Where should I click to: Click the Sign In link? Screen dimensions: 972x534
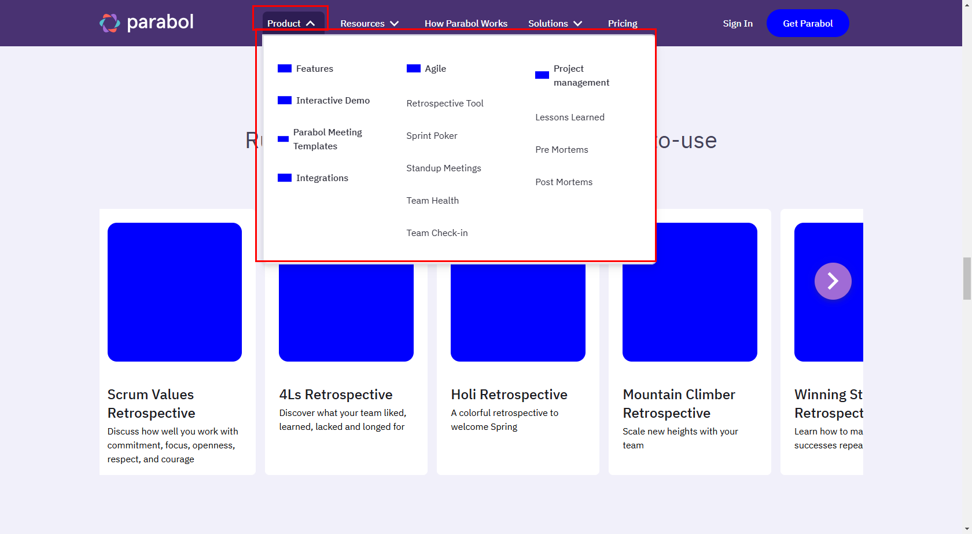coord(737,23)
